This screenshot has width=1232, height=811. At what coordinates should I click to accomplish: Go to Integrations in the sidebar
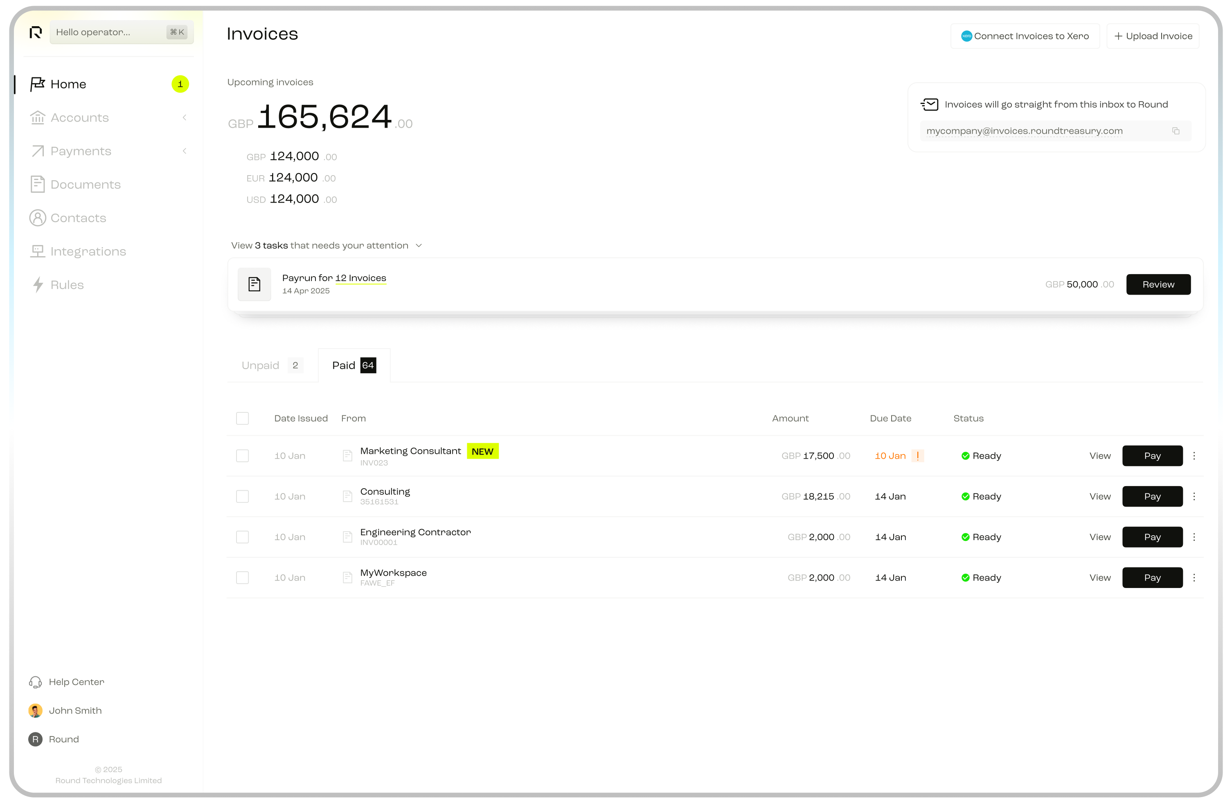(x=88, y=252)
